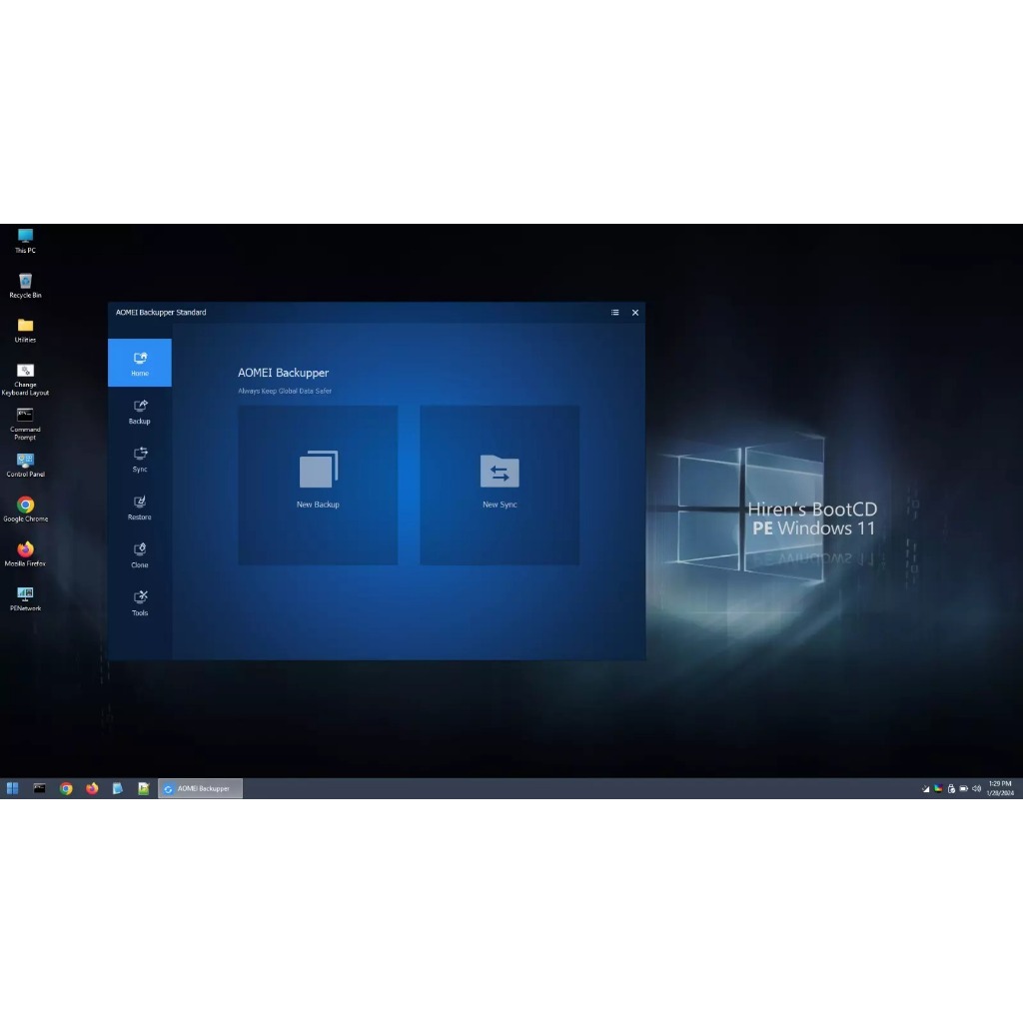Start a New Backup from the tile

click(x=318, y=486)
